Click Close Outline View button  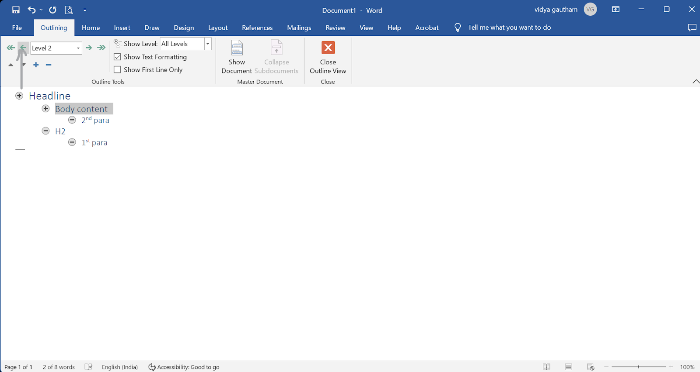point(328,57)
